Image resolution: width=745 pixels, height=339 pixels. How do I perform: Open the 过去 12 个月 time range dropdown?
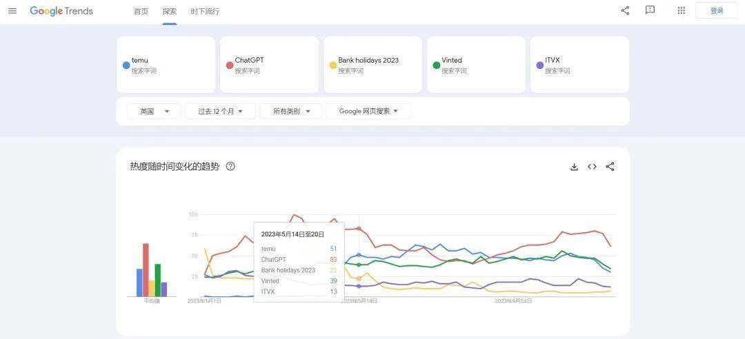tap(220, 111)
